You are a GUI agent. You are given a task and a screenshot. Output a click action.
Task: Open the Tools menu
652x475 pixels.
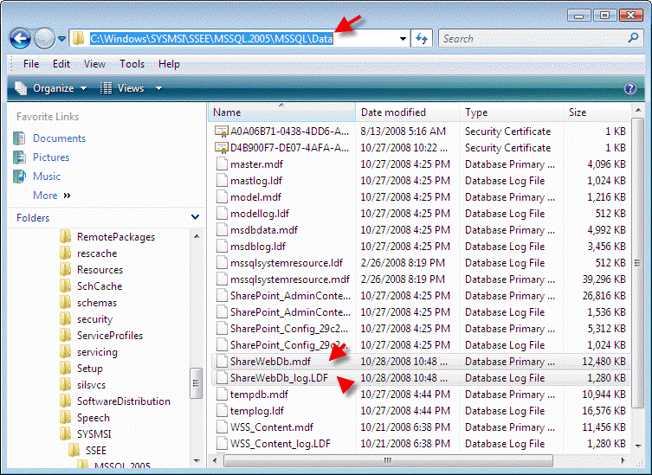tap(132, 64)
